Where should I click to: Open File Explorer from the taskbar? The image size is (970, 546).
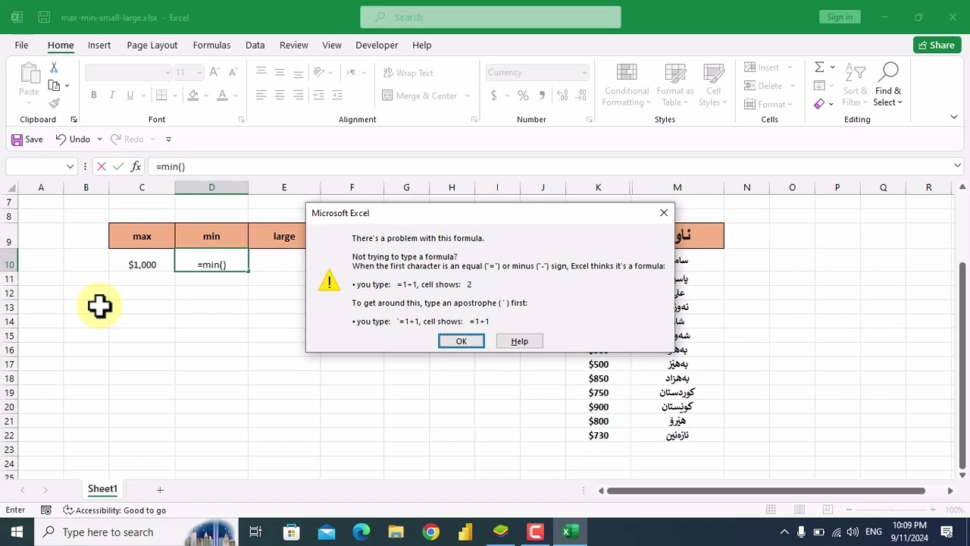tap(396, 532)
